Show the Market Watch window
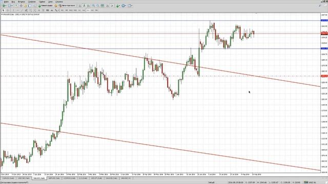 pyautogui.click(x=16, y=6)
